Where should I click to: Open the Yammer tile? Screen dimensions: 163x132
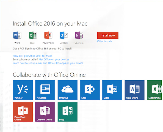23,90
